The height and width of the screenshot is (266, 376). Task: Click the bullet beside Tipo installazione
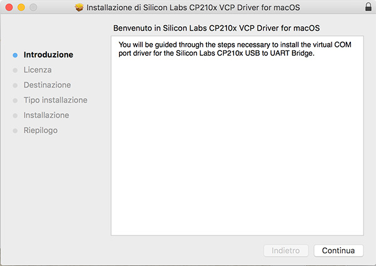[15, 100]
